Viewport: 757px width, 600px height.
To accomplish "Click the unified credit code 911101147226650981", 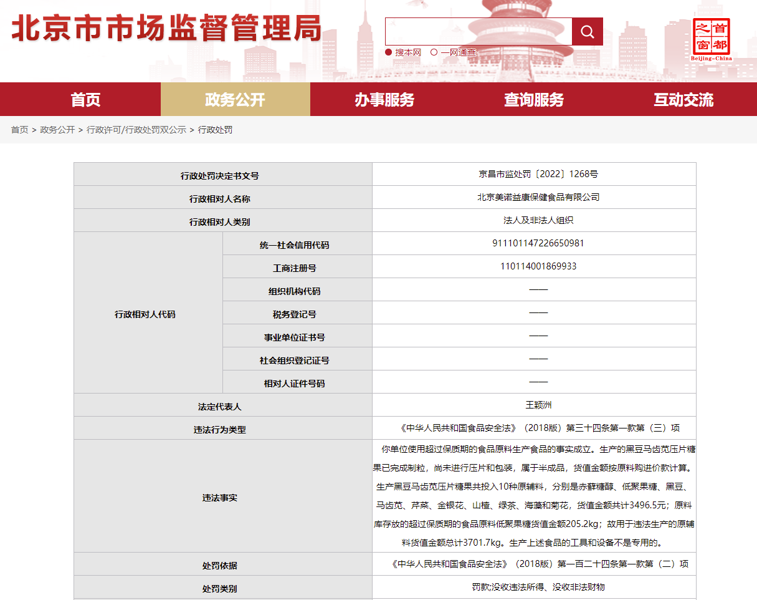I will coord(538,243).
